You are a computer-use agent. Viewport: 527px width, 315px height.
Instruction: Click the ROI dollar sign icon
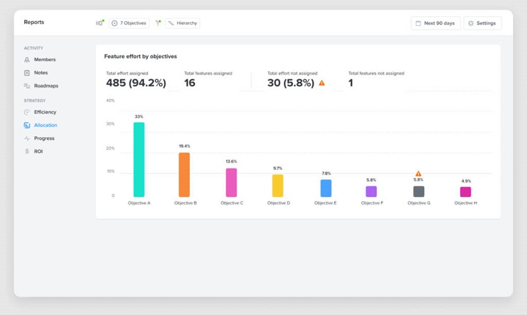27,152
